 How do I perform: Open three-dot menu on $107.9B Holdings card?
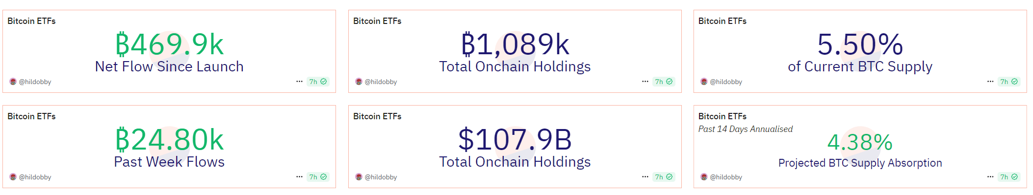[645, 177]
